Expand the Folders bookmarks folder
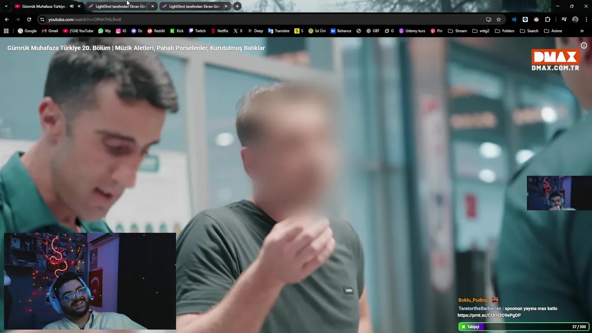Viewport: 592px width, 333px height. pos(505,31)
